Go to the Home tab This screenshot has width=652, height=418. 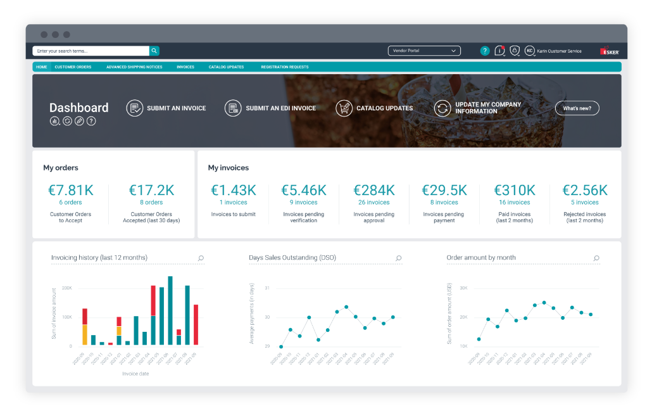[x=42, y=67]
